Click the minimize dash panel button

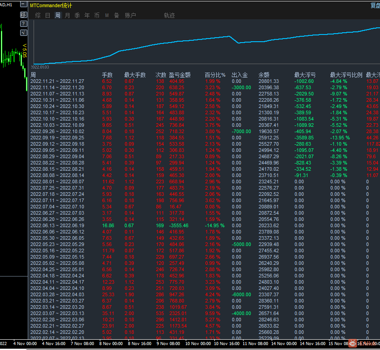pyautogui.click(x=24, y=4)
